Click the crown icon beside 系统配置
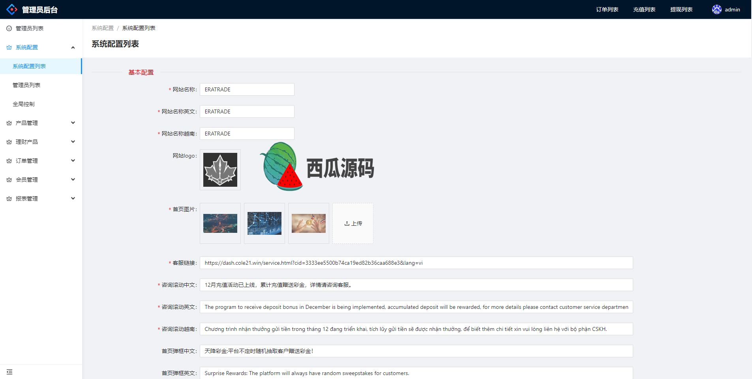 click(9, 47)
